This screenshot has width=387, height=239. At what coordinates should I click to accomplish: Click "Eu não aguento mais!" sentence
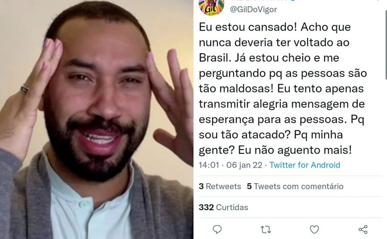(295, 150)
